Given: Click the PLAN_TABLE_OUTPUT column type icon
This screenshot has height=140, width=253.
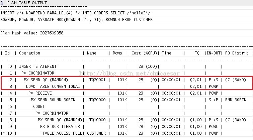Looking at the screenshot, I should (x=2, y=3).
